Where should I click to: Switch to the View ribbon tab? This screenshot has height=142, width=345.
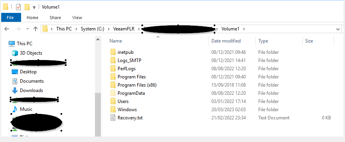(77, 18)
